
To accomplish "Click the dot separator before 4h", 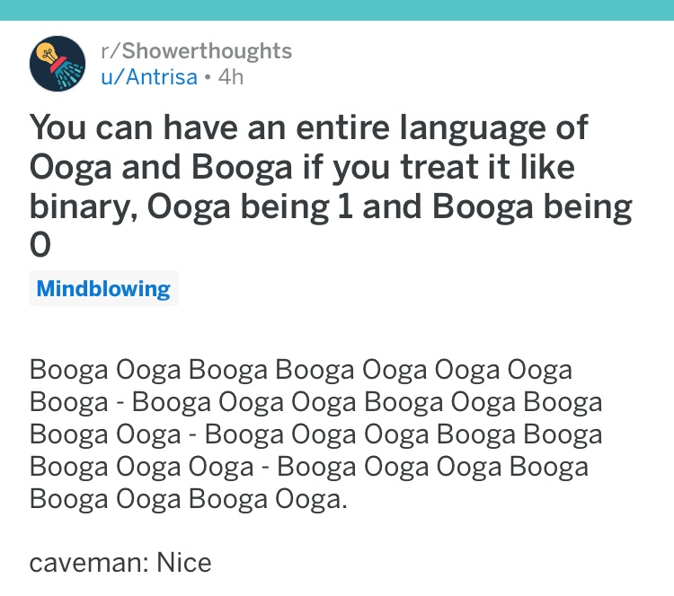I will [208, 78].
